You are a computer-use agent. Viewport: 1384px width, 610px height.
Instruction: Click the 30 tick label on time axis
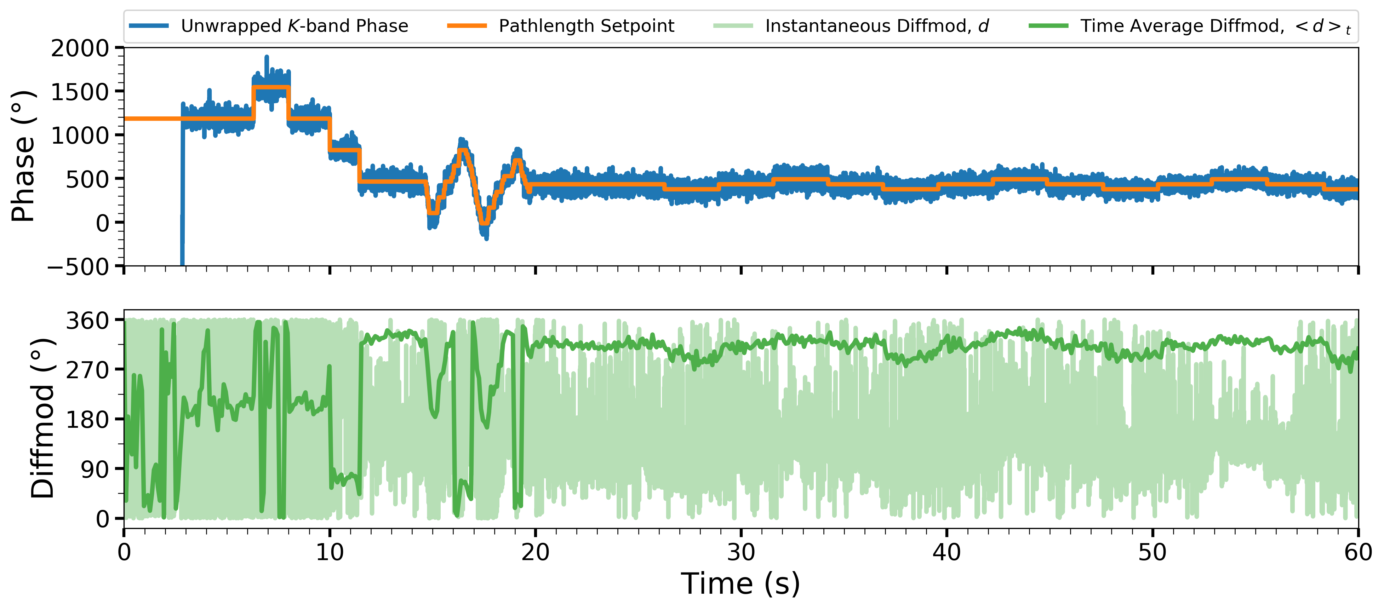point(741,553)
